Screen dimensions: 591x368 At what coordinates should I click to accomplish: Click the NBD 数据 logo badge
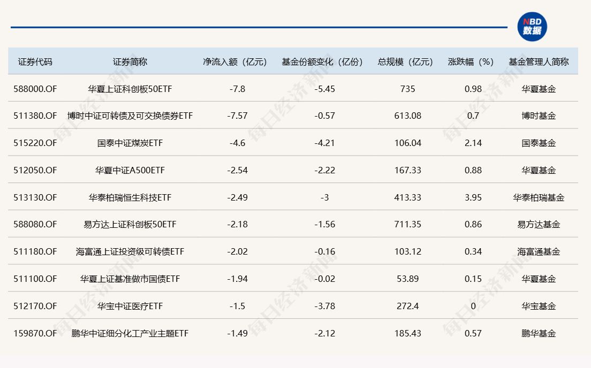point(532,27)
